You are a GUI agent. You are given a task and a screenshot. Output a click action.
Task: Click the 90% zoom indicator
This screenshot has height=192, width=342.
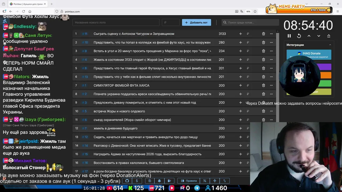click(x=248, y=11)
